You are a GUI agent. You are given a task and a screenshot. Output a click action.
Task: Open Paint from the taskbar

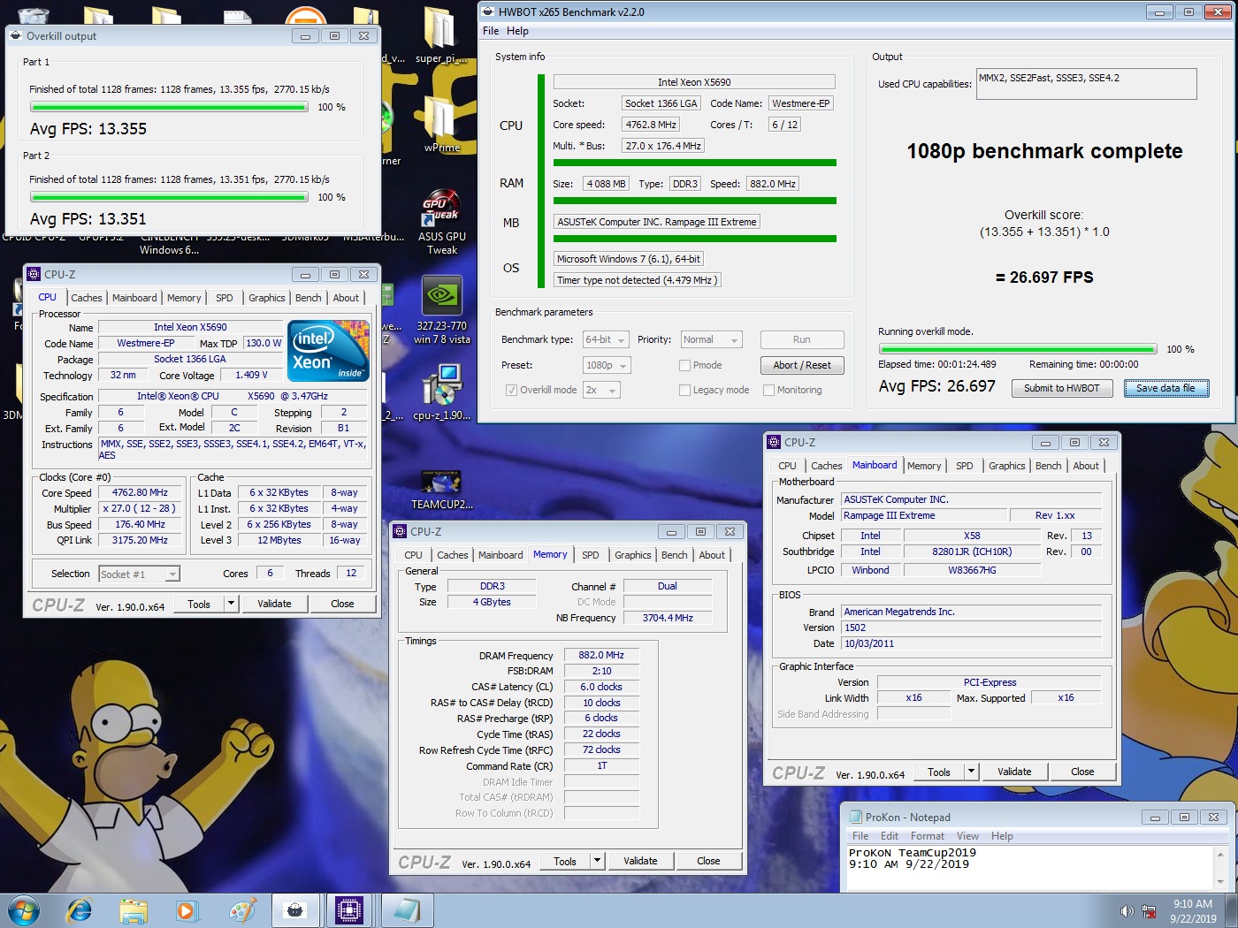click(241, 910)
